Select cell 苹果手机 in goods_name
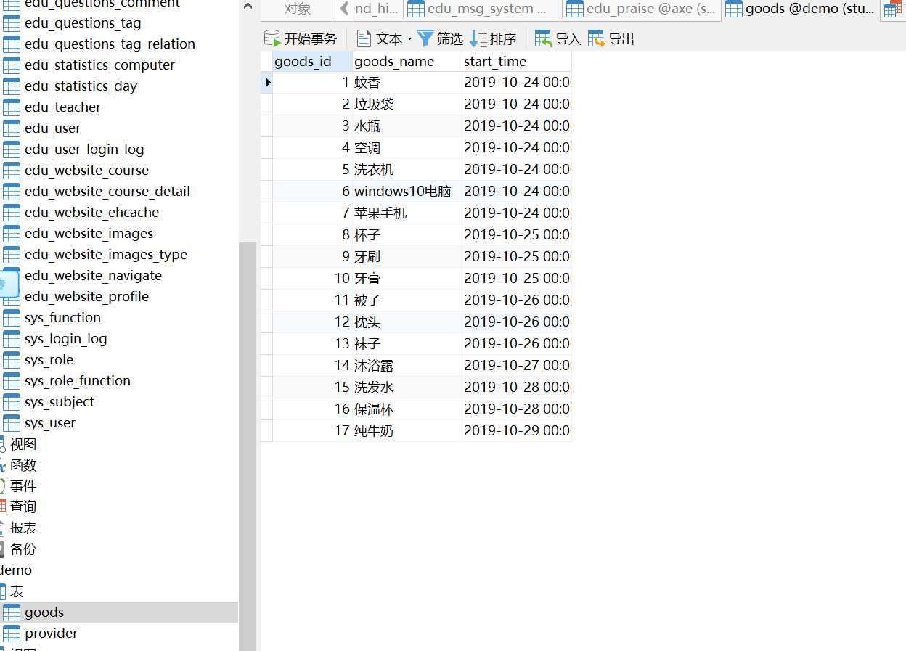The width and height of the screenshot is (906, 651). (x=407, y=213)
